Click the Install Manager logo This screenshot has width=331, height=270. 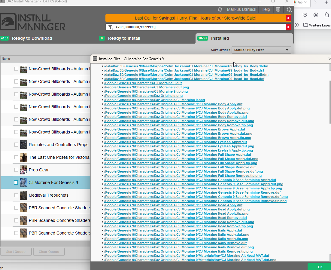click(x=33, y=22)
